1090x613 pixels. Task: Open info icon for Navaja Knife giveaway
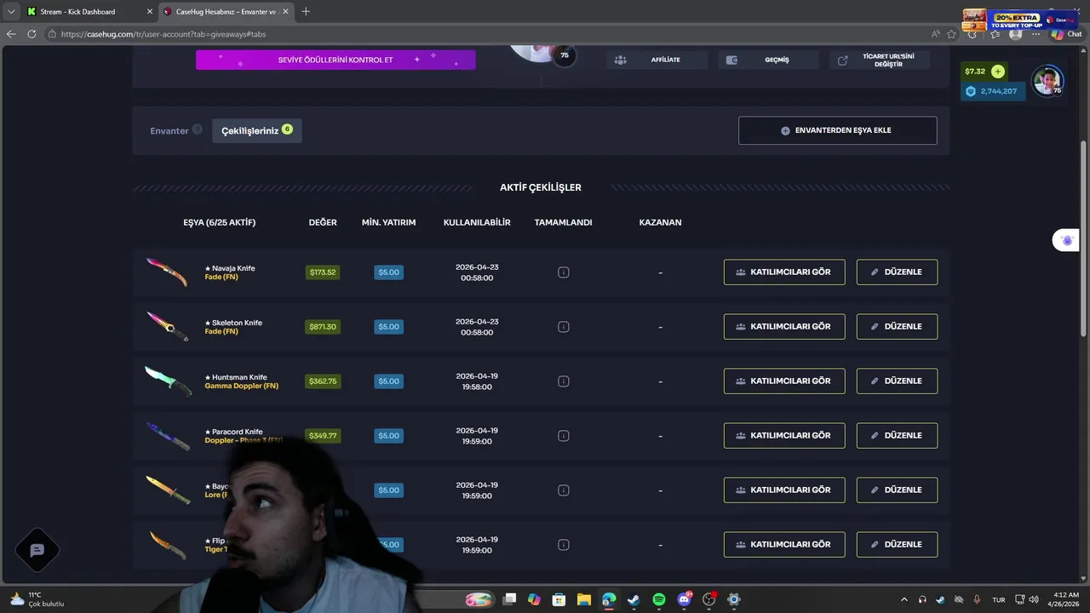coord(563,272)
